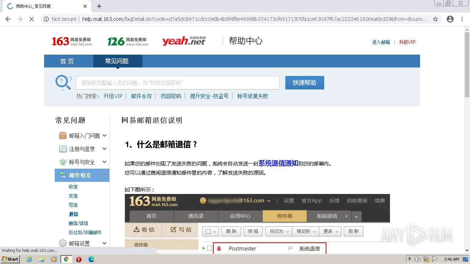Click the Chrome address bar URL
470x264 pixels.
click(254, 19)
